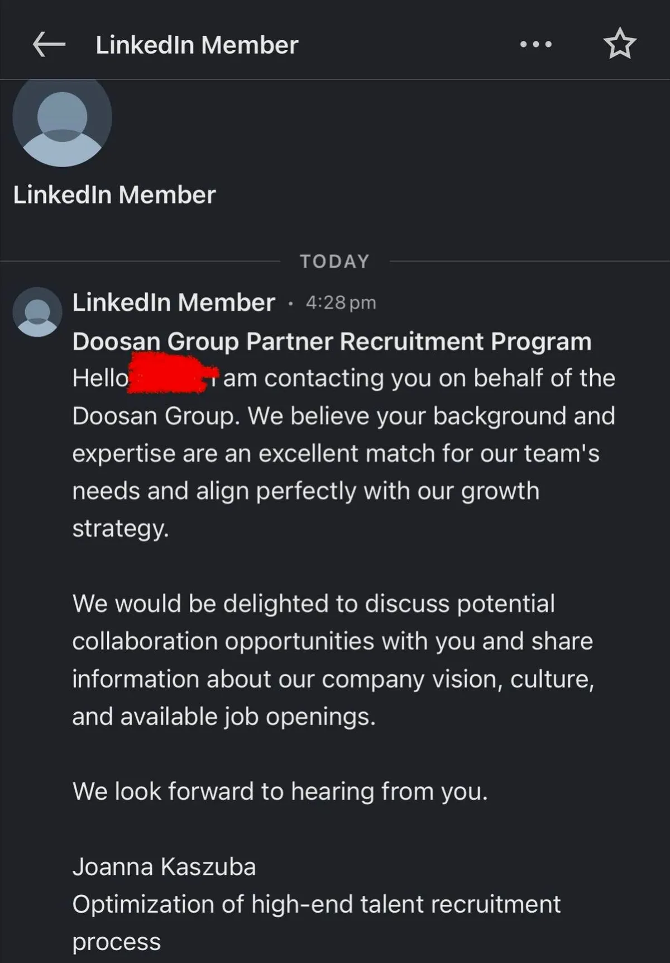This screenshot has width=670, height=963.
Task: Tap sender name next to 4:28 pm
Action: [173, 302]
